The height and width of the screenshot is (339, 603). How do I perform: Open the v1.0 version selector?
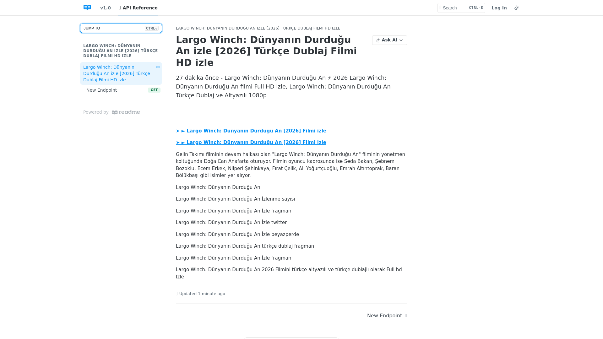(106, 8)
